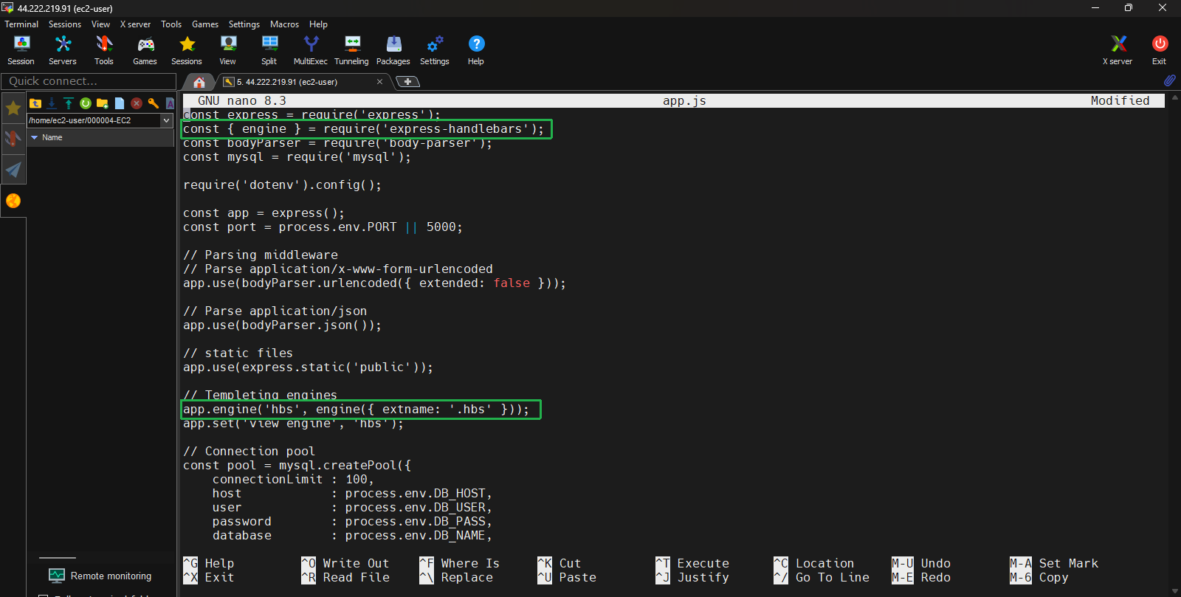Open a new tab with plus button
Viewport: 1181px width, 597px height.
coord(407,82)
